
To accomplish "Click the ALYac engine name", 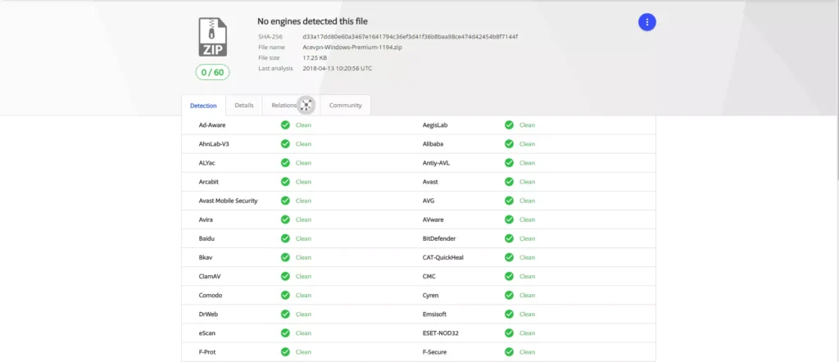I will (x=207, y=162).
